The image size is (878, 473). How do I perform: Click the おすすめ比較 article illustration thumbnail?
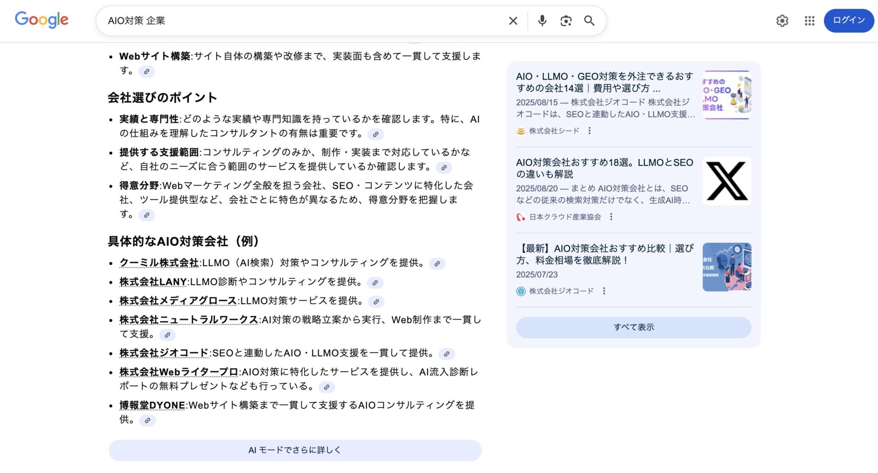pyautogui.click(x=727, y=267)
